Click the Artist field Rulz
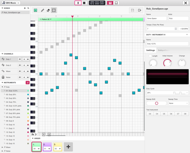Screen dimensions: 190x153 [178, 18]
